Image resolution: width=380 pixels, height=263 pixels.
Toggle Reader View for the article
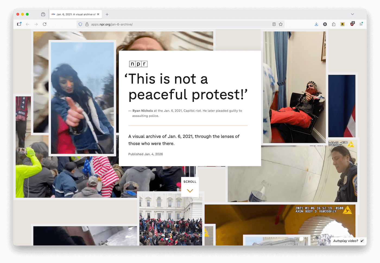click(x=274, y=24)
